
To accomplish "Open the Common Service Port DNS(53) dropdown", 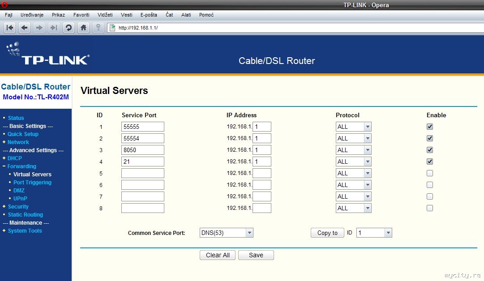I will [226, 233].
